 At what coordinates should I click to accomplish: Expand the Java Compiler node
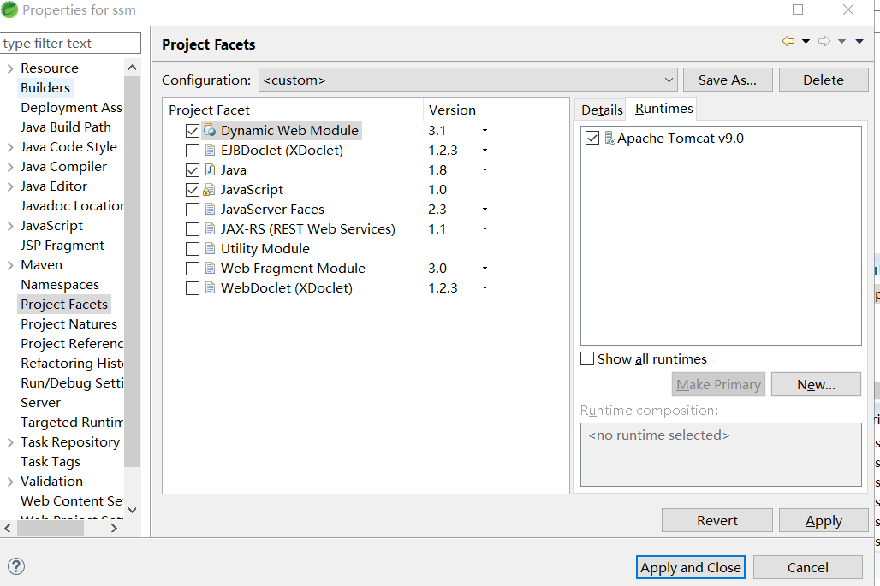[x=10, y=167]
